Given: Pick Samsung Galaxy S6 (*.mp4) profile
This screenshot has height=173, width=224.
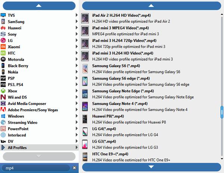Looking at the screenshot, I should coord(150,68).
